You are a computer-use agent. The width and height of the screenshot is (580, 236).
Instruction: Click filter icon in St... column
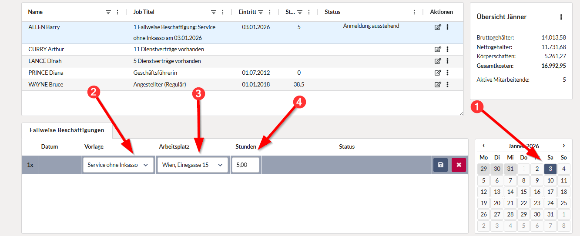click(x=300, y=12)
